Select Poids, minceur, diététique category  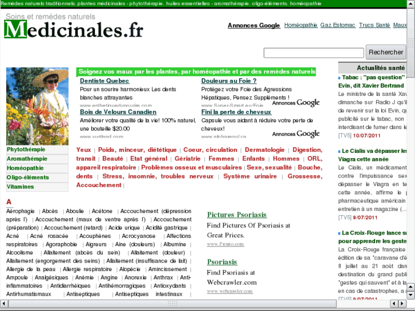pyautogui.click(x=137, y=150)
